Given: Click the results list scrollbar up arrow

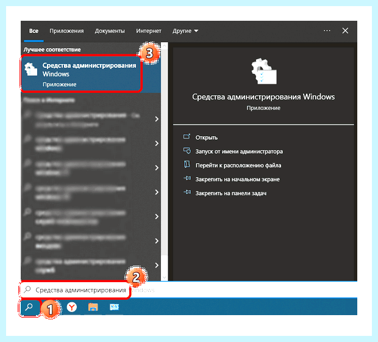Looking at the screenshot, I should [x=165, y=45].
